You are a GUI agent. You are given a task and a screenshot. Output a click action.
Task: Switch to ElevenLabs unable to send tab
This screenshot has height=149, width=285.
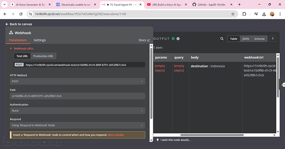click(x=76, y=5)
